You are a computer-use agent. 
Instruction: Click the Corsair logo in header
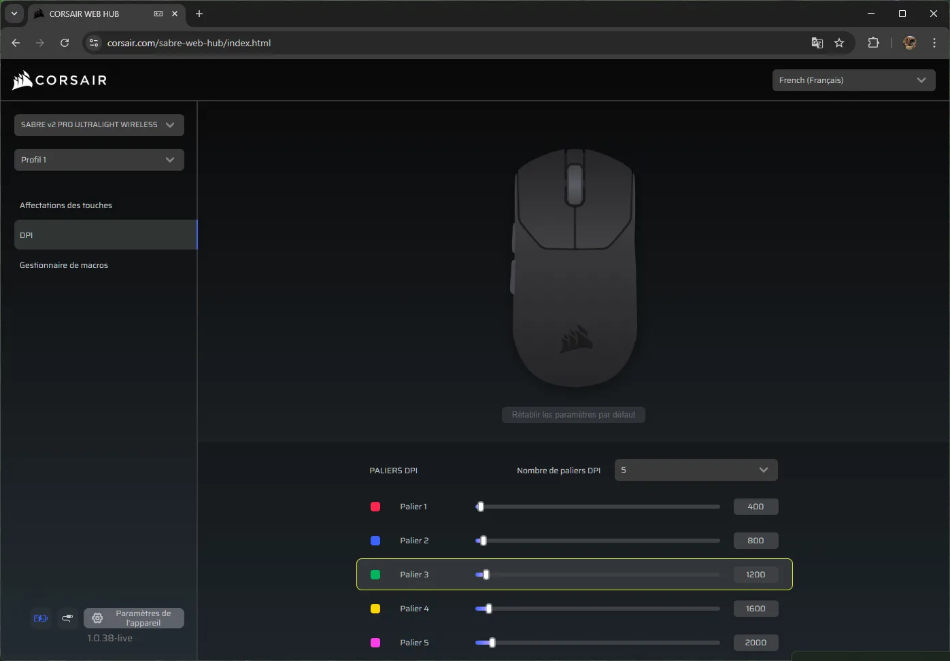coord(60,80)
